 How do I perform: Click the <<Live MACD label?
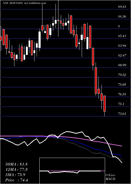point(110,177)
